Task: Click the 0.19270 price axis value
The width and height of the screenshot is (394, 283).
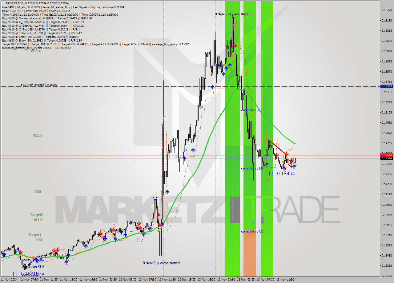Action: coord(387,10)
